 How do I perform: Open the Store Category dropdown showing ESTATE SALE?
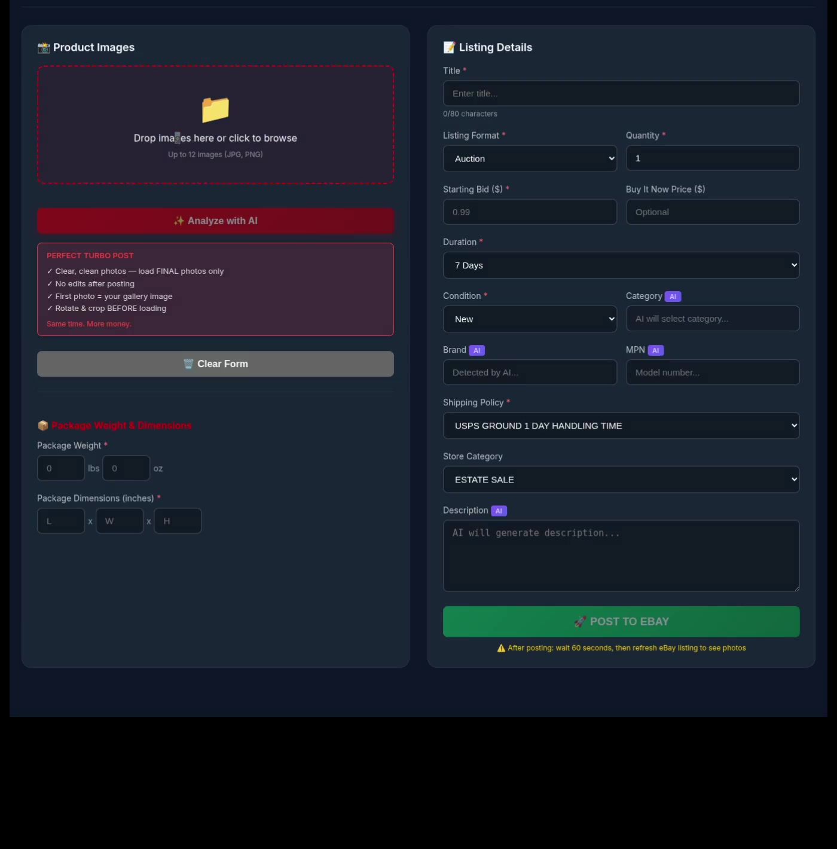tap(621, 480)
